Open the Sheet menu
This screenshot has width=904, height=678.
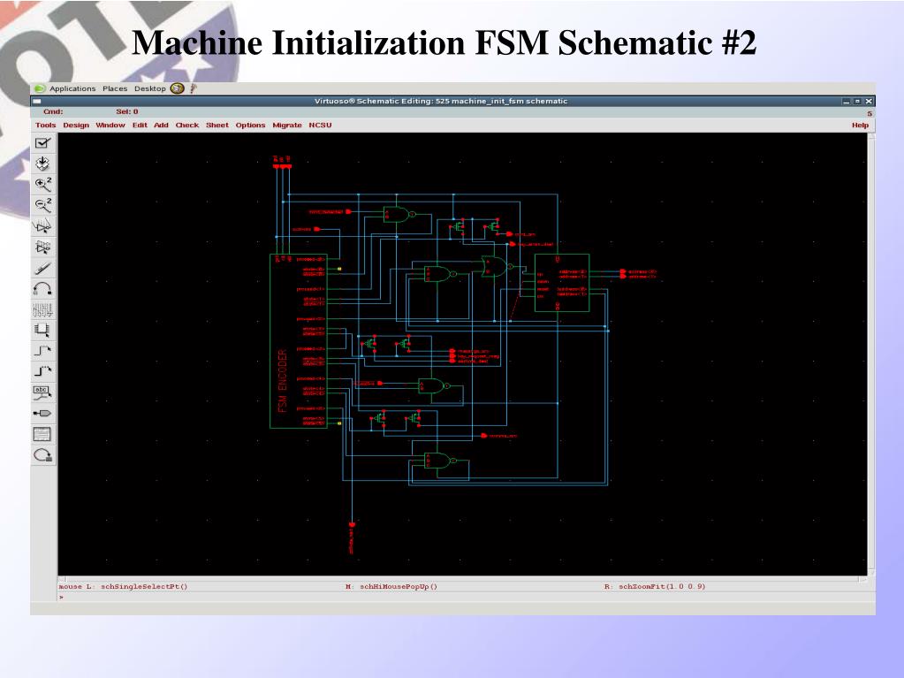(x=217, y=126)
